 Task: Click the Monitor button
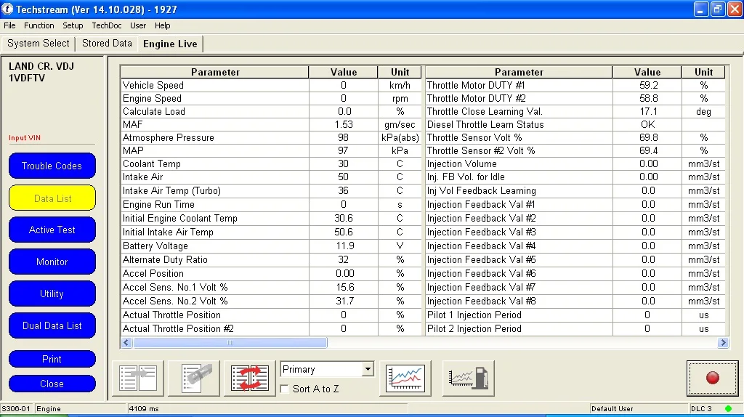pos(52,262)
